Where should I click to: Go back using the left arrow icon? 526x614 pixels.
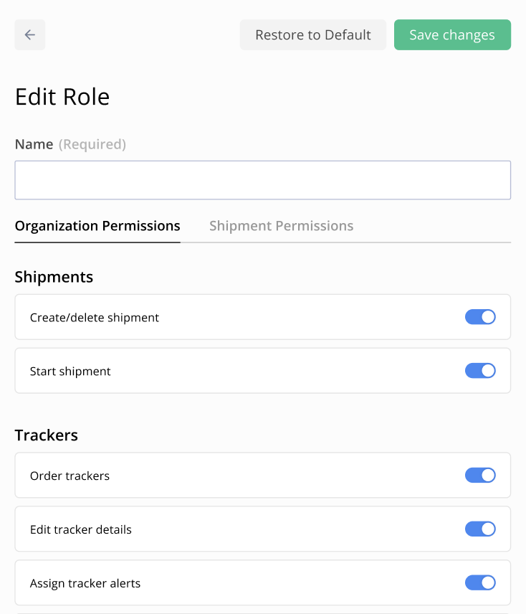(29, 35)
